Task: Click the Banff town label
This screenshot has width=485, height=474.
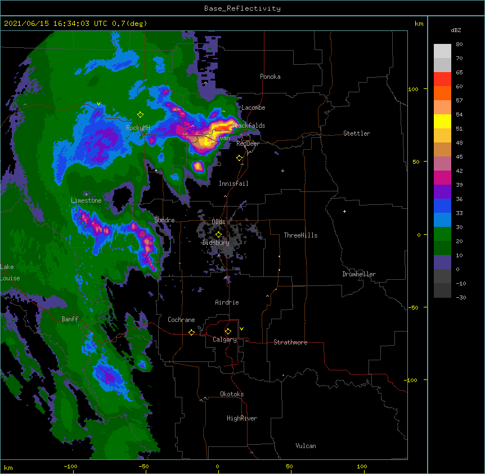Action: point(70,319)
